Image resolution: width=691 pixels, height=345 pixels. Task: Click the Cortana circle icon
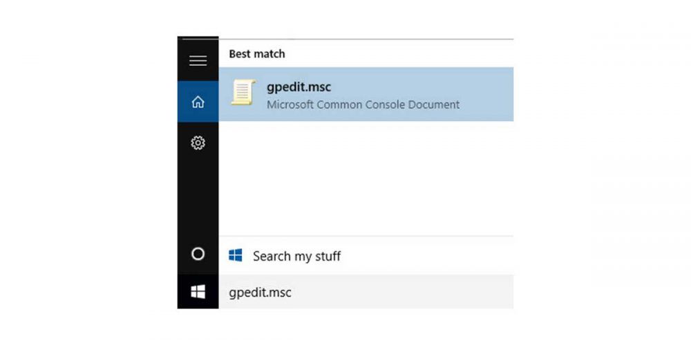coord(198,254)
